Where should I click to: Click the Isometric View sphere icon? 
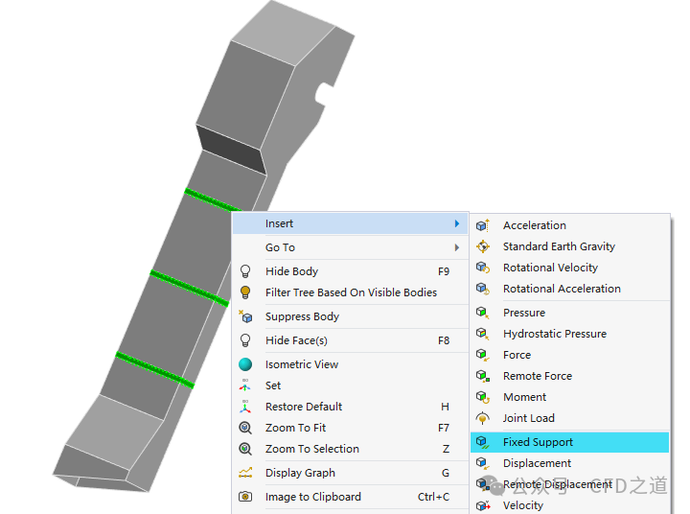[x=246, y=364]
